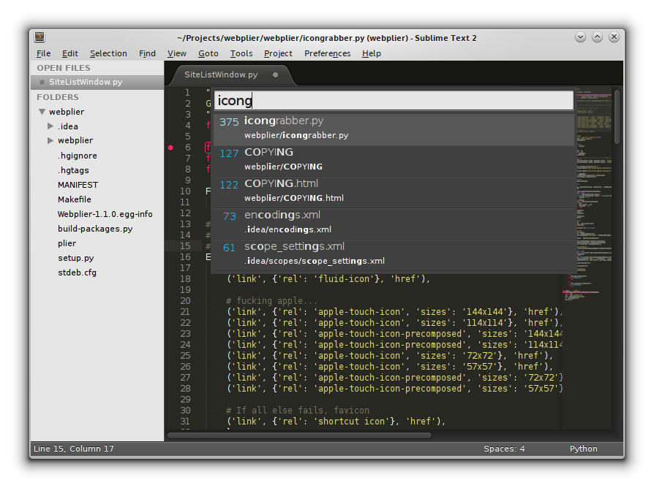
Task: Change the Python syntax in status bar
Action: click(583, 449)
